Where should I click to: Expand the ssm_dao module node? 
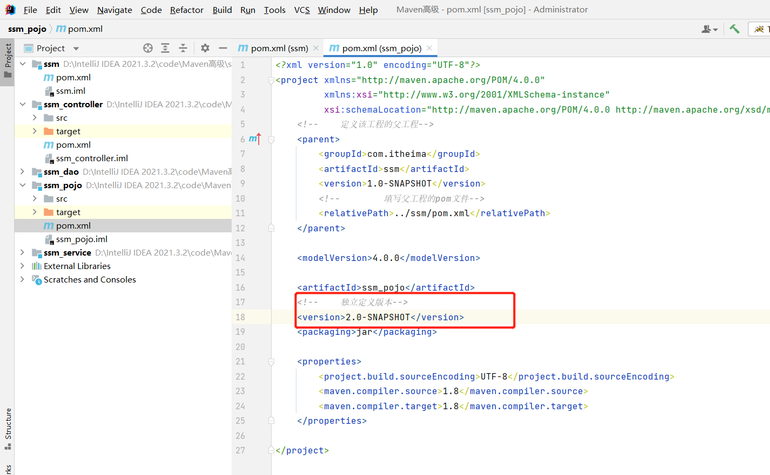tap(22, 171)
